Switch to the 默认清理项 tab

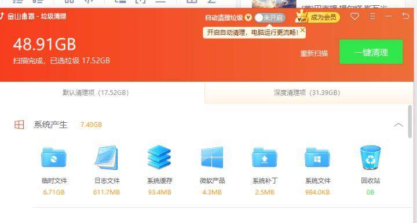[x=96, y=93]
